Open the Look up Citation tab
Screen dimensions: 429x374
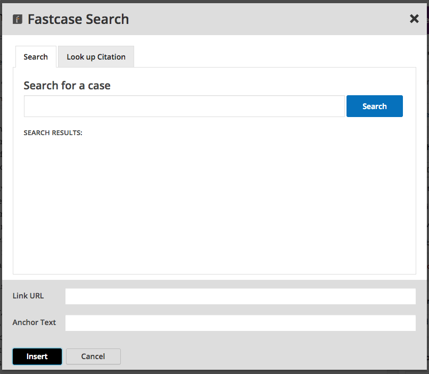point(96,57)
